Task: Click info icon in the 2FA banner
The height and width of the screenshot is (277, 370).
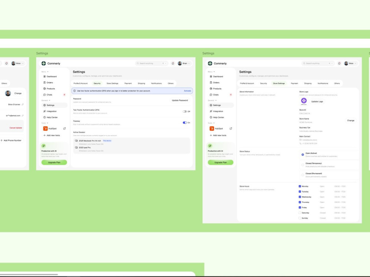Action: coord(75,91)
